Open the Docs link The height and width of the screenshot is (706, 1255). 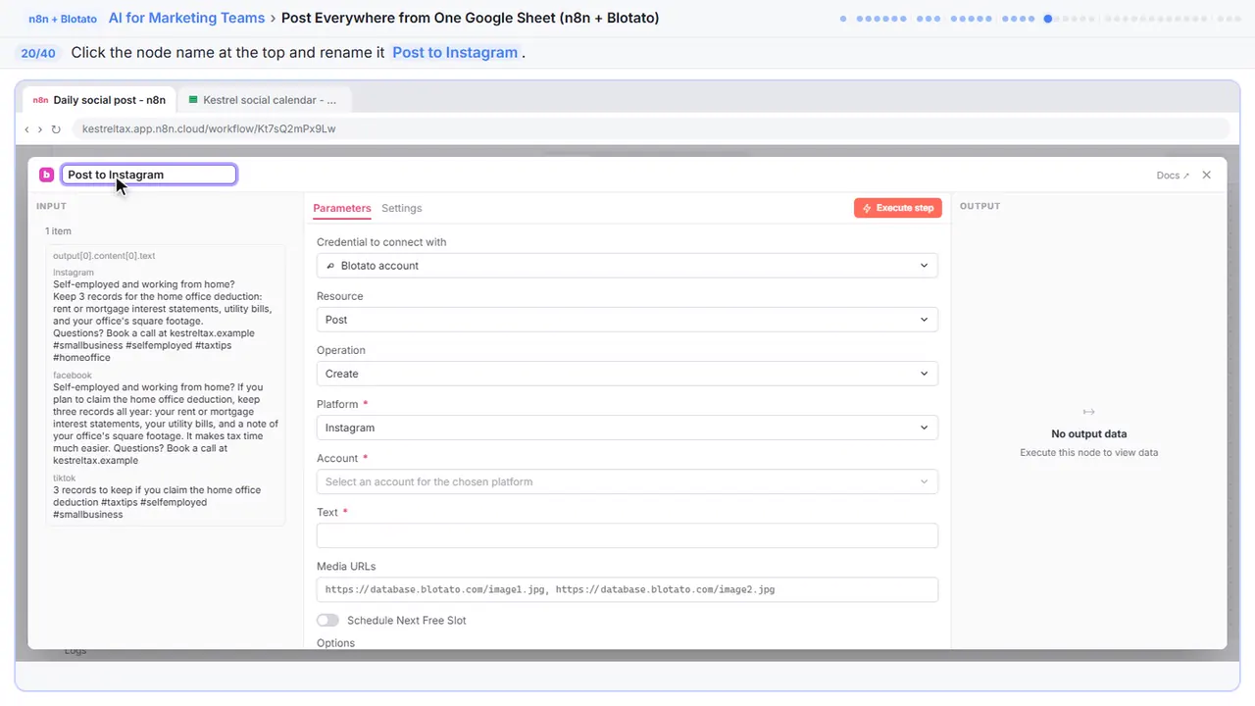pos(1173,176)
